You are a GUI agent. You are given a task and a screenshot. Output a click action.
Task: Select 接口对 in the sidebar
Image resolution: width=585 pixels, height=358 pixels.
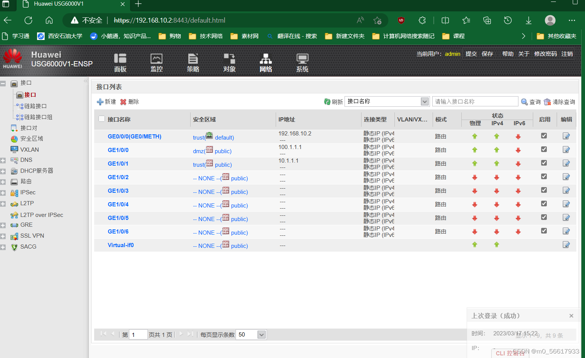click(29, 128)
